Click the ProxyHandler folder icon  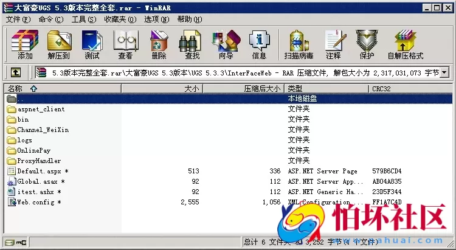click(12, 161)
